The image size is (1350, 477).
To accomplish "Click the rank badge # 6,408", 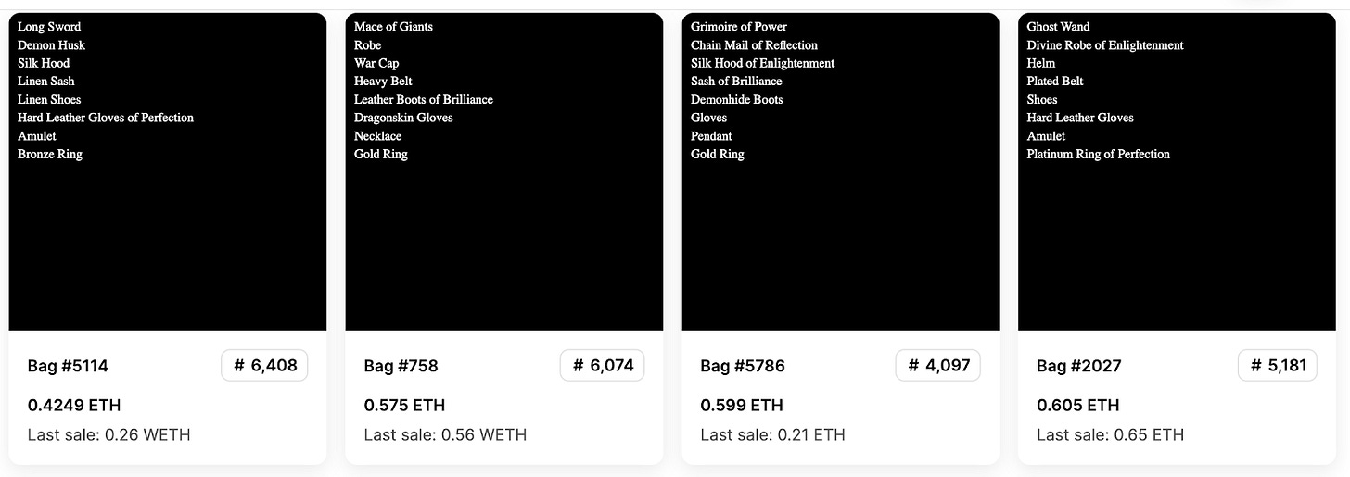I will tap(264, 366).
